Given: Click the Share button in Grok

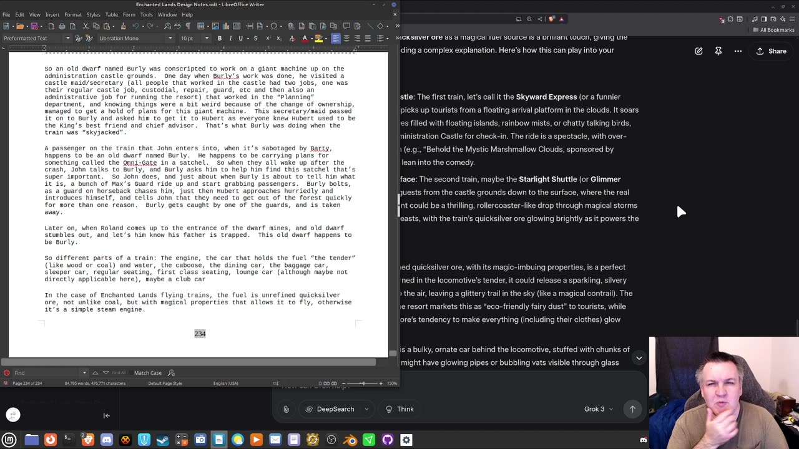Looking at the screenshot, I should [x=772, y=51].
